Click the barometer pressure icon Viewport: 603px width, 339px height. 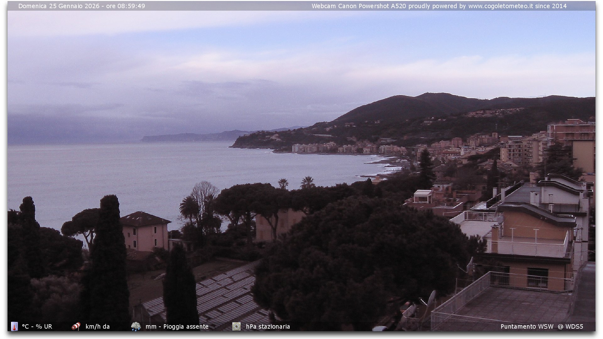click(x=236, y=326)
